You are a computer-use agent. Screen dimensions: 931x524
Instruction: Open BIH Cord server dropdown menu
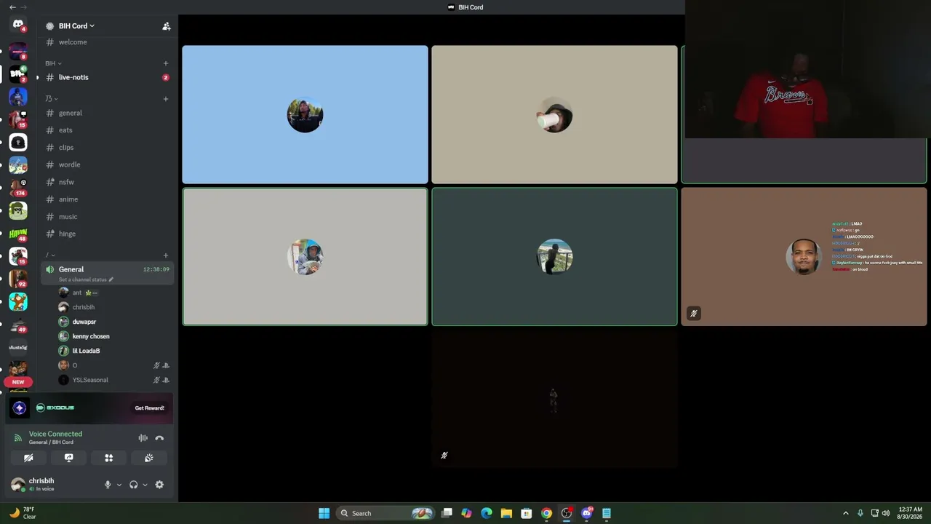tap(76, 26)
